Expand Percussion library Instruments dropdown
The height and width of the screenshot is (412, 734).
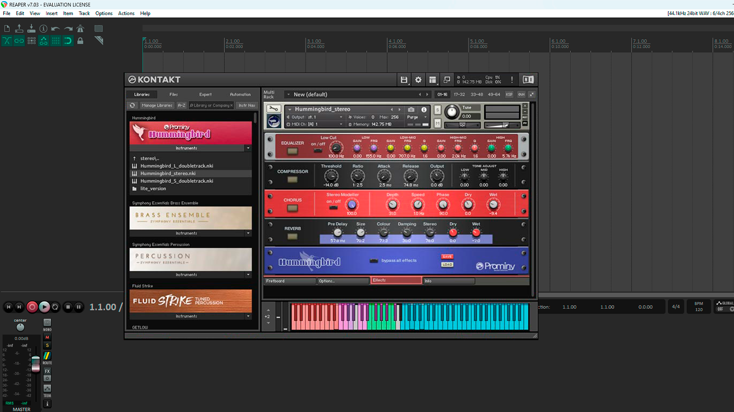(x=248, y=275)
